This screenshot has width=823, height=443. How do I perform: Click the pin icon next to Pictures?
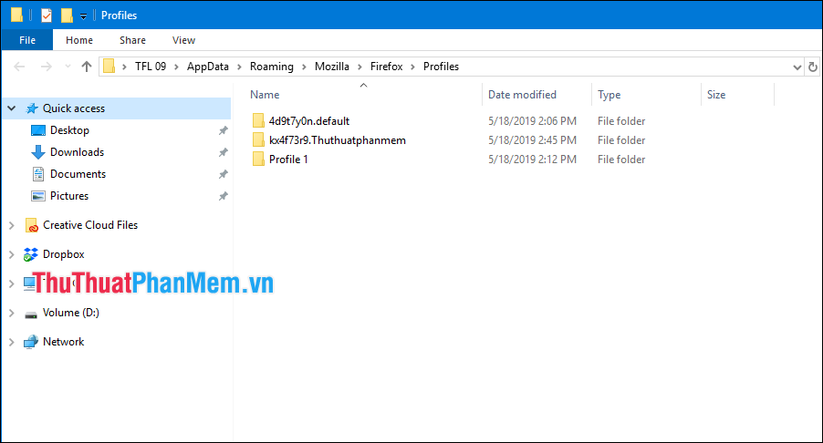point(223,196)
